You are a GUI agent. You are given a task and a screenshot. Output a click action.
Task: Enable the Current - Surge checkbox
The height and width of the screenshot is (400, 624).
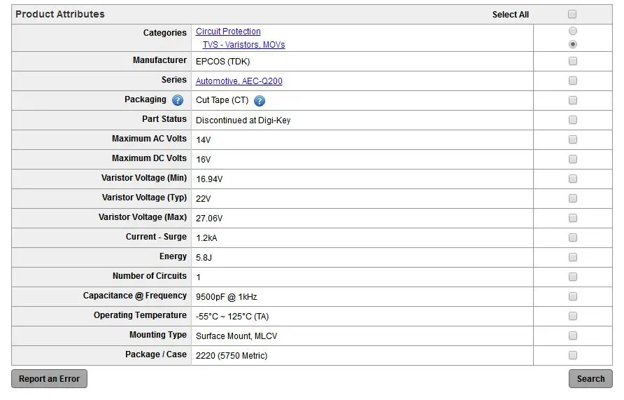(573, 237)
